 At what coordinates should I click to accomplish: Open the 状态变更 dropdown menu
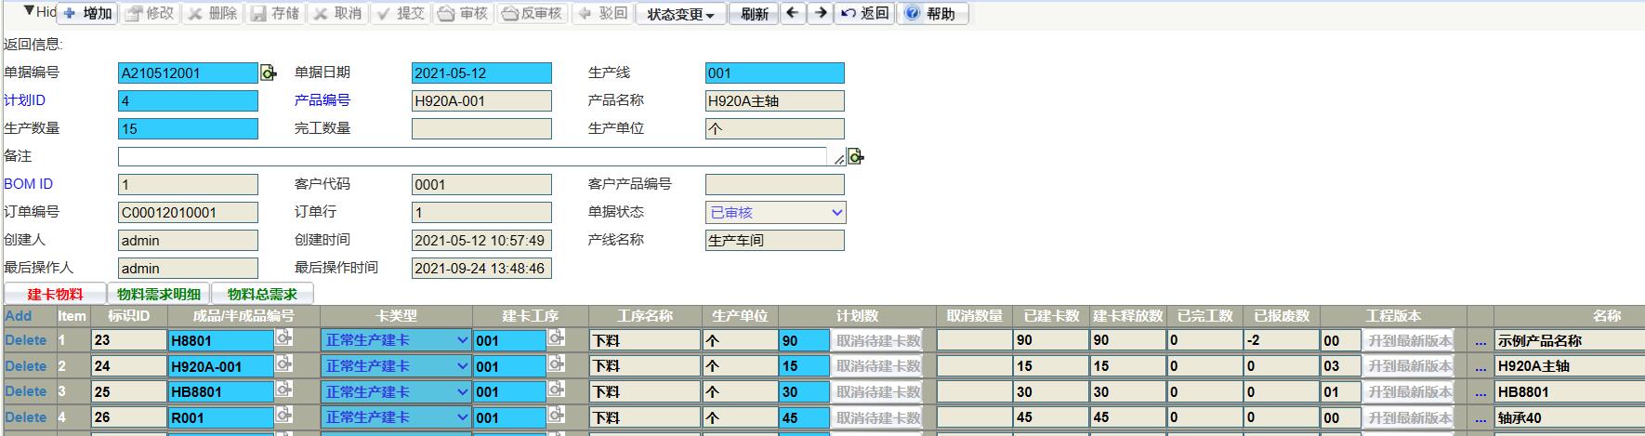coord(680,14)
